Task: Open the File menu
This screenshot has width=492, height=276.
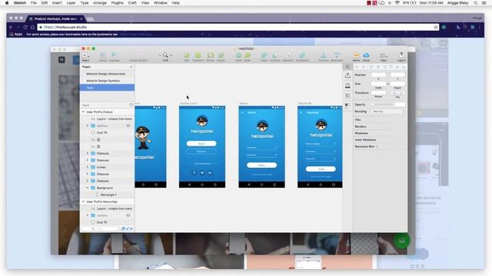Action: pyautogui.click(x=34, y=3)
